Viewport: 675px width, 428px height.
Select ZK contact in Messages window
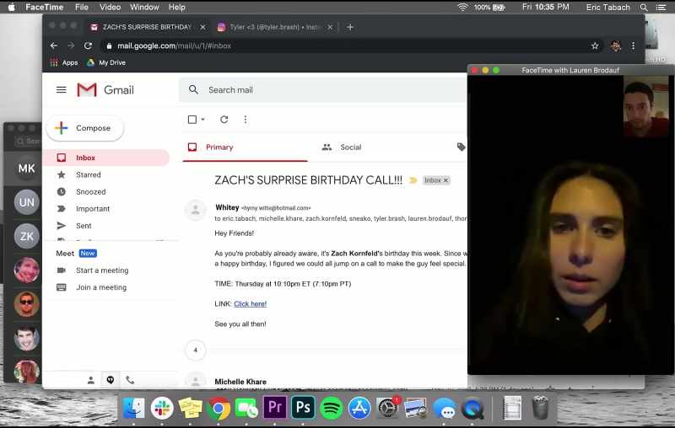[x=26, y=236]
